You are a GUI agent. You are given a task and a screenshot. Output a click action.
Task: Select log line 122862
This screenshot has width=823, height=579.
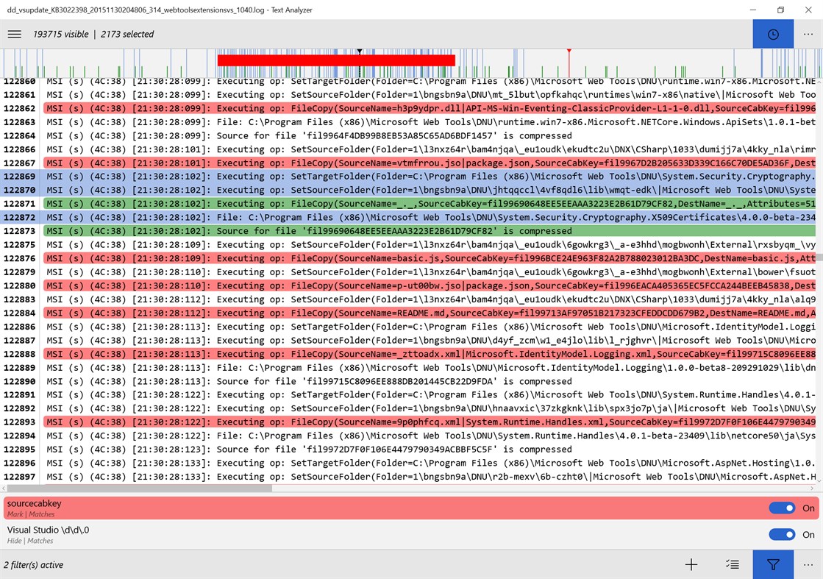pos(410,108)
